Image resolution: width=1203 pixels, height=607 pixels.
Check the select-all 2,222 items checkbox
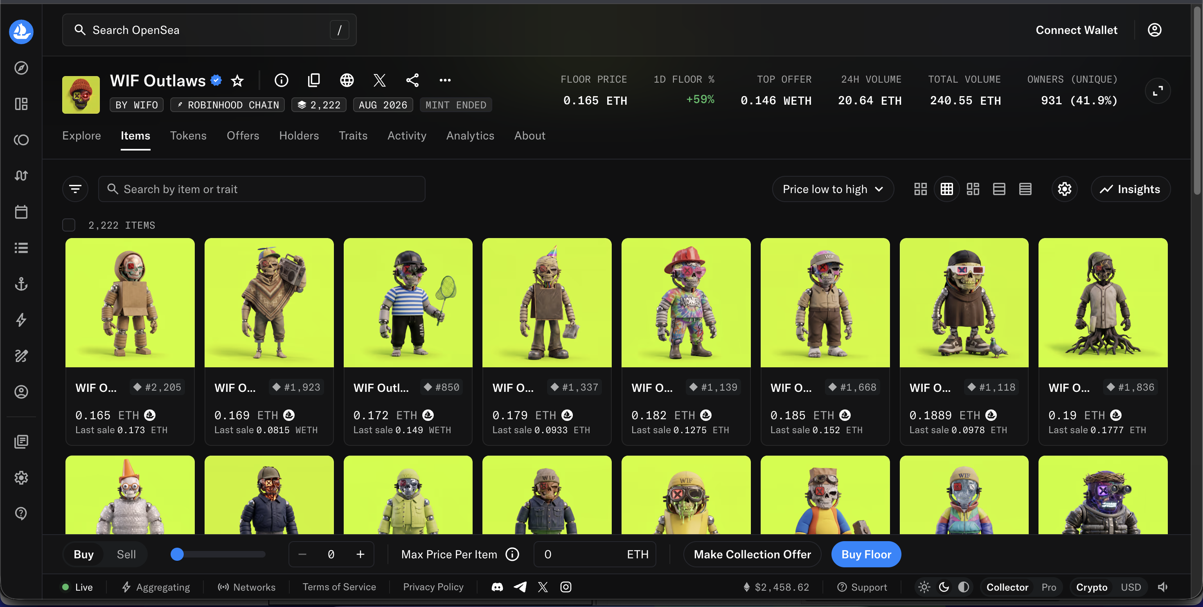point(69,225)
